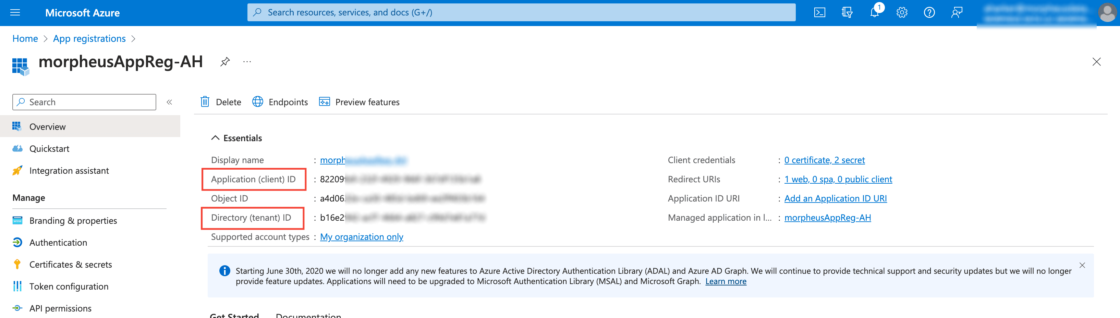Viewport: 1120px width, 318px height.
Task: Open the ellipsis more options menu
Action: (247, 62)
